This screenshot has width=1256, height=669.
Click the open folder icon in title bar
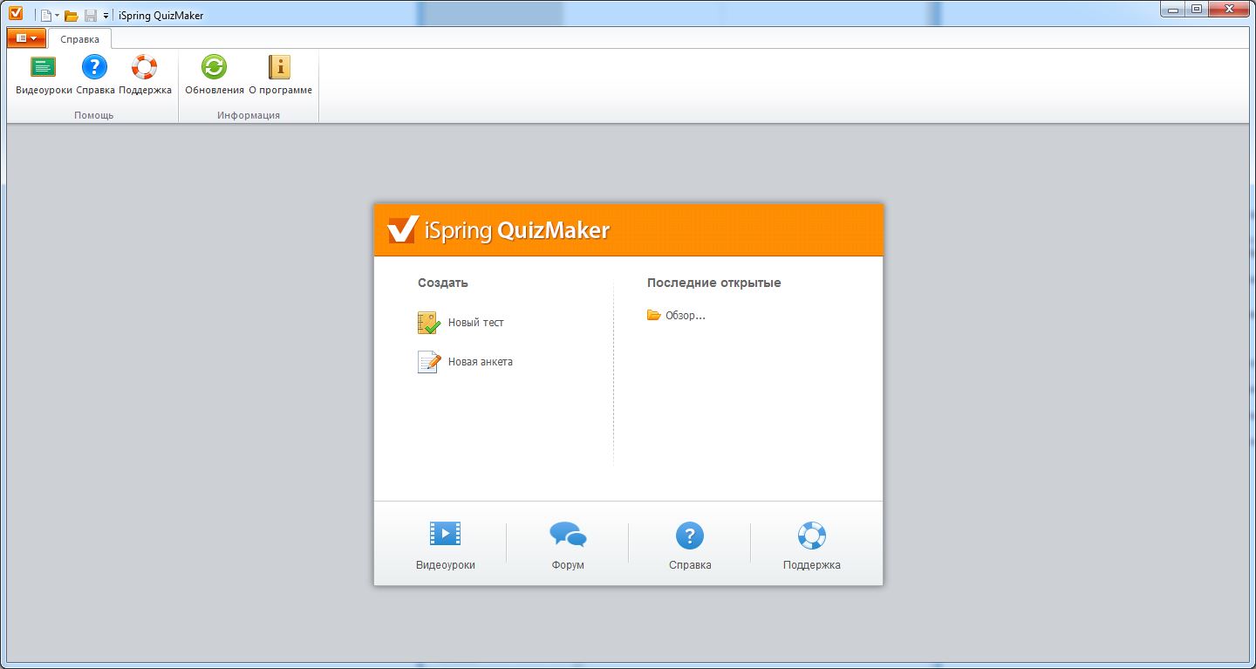[72, 16]
